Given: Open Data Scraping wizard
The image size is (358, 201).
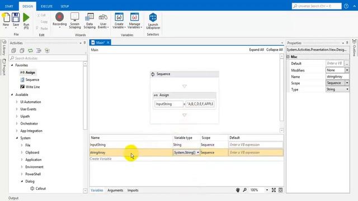Looking at the screenshot, I should point(89,21).
